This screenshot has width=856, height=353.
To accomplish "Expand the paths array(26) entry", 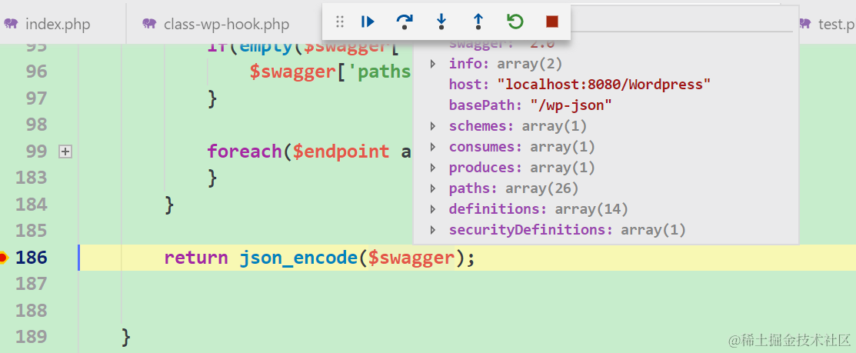I will pyautogui.click(x=433, y=188).
